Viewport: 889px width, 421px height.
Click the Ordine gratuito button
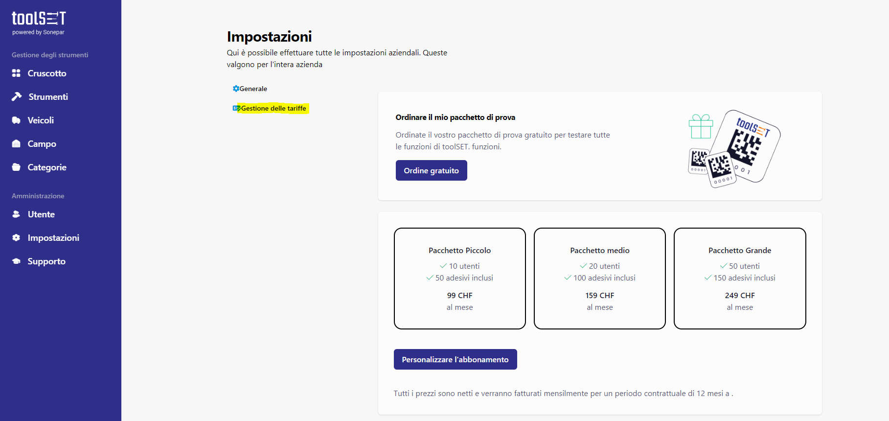click(431, 170)
